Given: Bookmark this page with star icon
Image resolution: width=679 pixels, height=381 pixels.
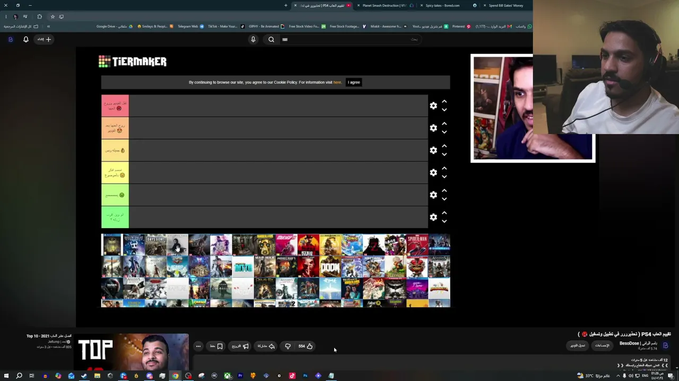Looking at the screenshot, I should 53,16.
